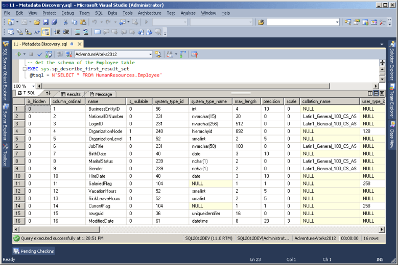This screenshot has width=398, height=265.
Task: Open the AdventureWorks2012 database dropdown
Action: tap(150, 55)
